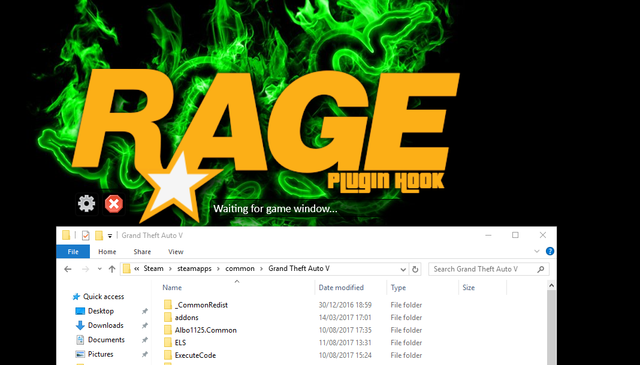Click the Properties quick access toolbar icon
This screenshot has height=365, width=640.
(x=86, y=236)
